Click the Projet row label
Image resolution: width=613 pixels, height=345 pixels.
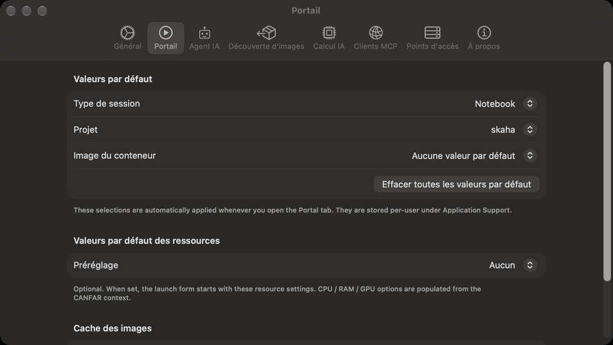pos(85,130)
